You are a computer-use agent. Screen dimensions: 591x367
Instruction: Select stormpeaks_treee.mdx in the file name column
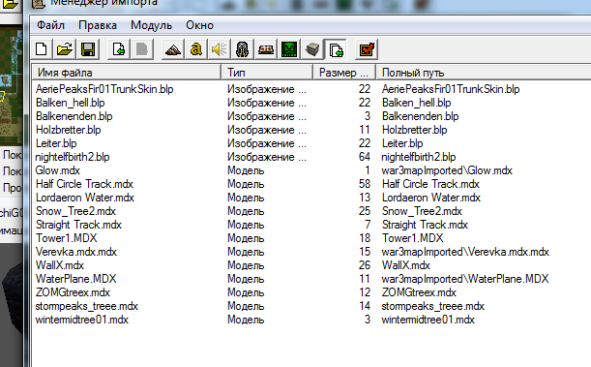tap(87, 306)
